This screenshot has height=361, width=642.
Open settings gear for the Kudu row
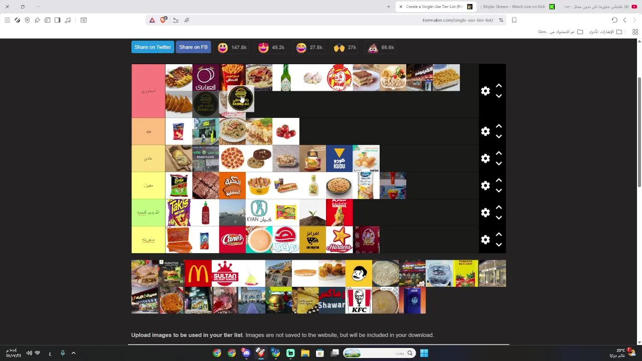(485, 158)
